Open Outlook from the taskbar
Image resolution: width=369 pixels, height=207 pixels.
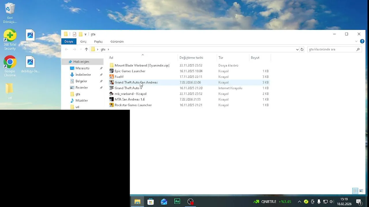(x=164, y=202)
